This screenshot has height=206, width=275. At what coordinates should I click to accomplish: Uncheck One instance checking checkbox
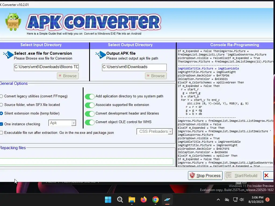pyautogui.click(x=1, y=124)
